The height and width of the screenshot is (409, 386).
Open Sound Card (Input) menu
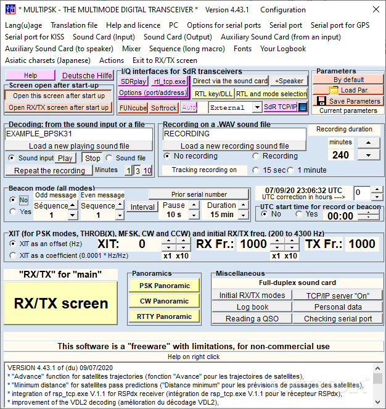point(104,37)
